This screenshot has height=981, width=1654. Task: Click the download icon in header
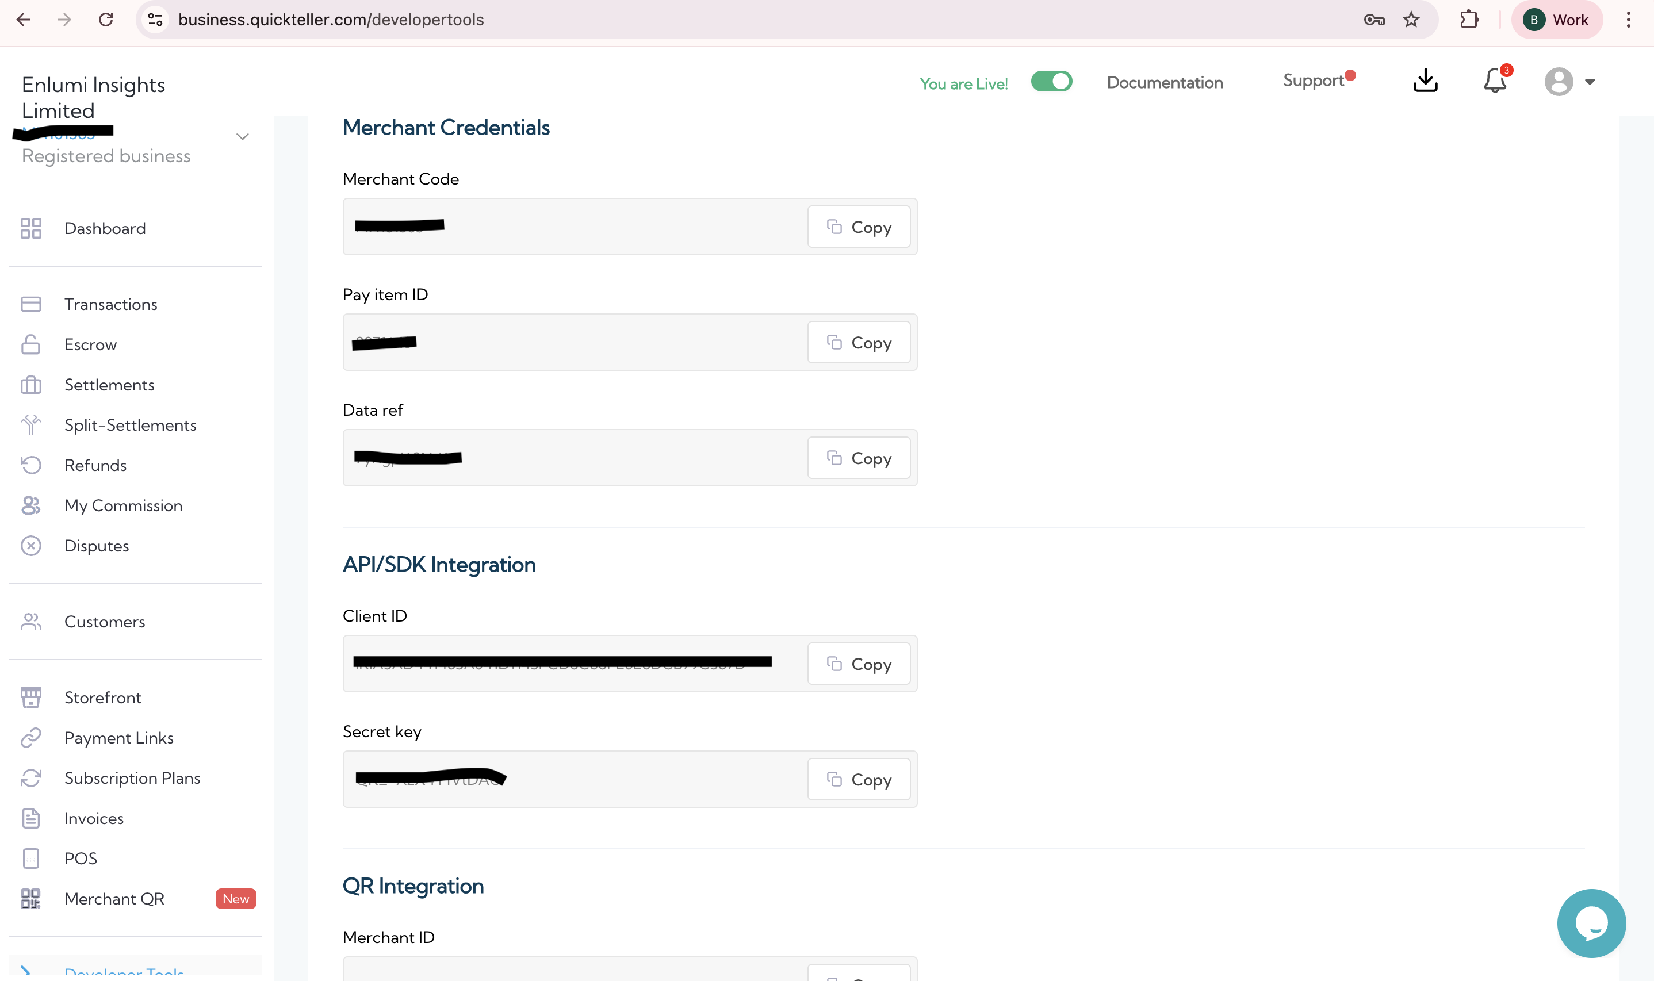[x=1425, y=81]
